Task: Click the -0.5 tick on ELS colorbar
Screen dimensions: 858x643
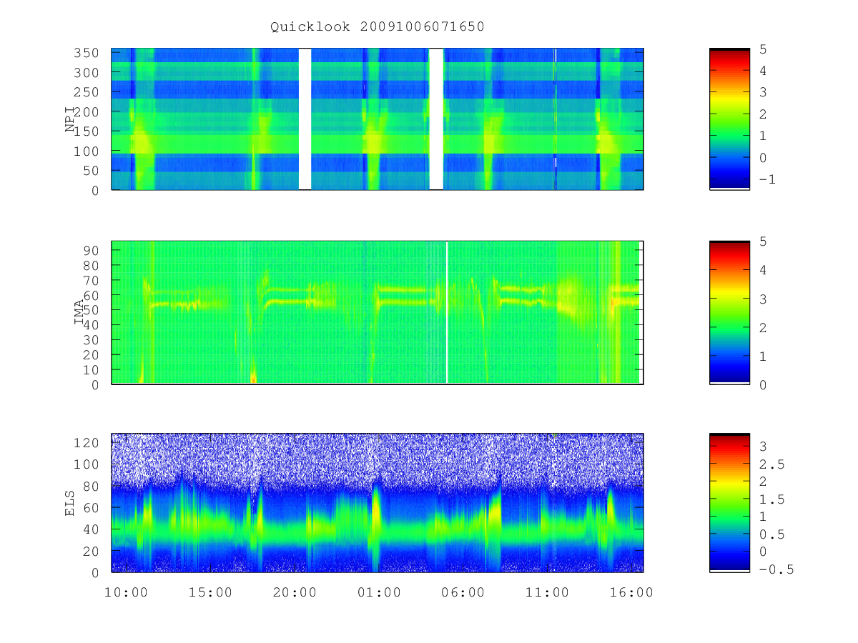Action: tap(776, 569)
